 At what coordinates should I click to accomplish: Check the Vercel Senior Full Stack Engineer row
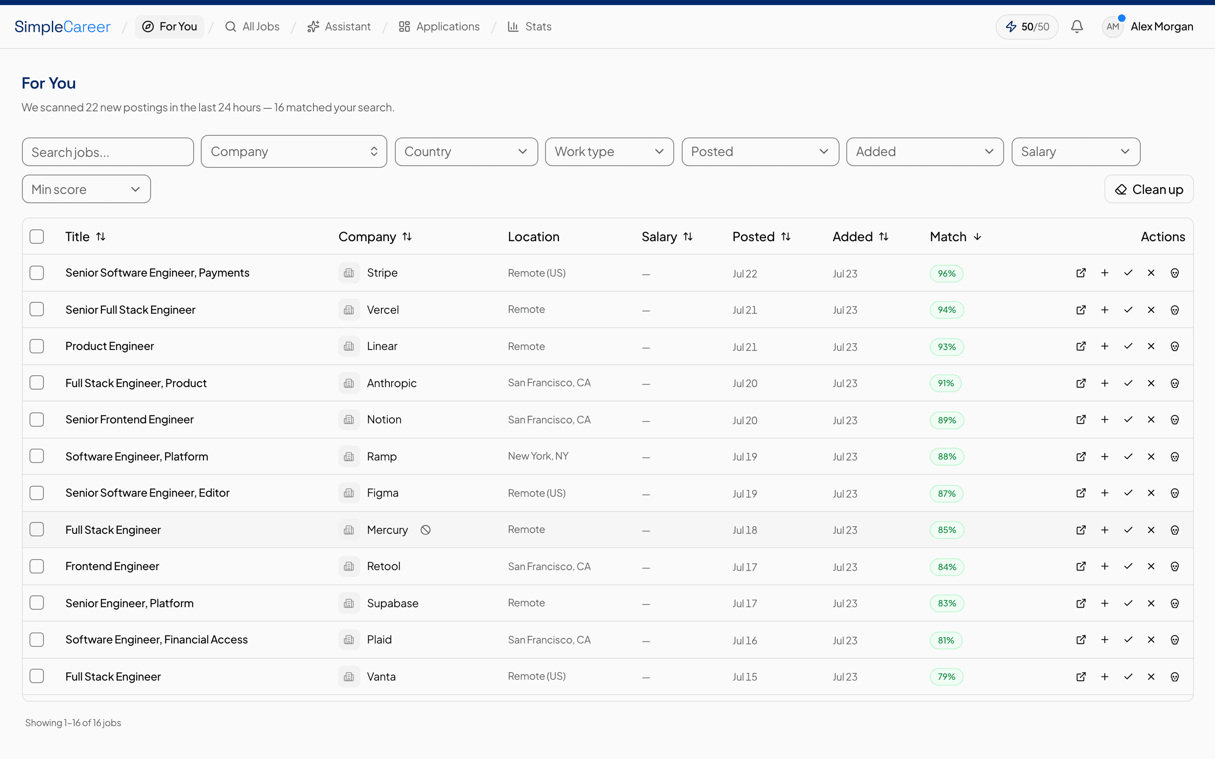click(37, 309)
